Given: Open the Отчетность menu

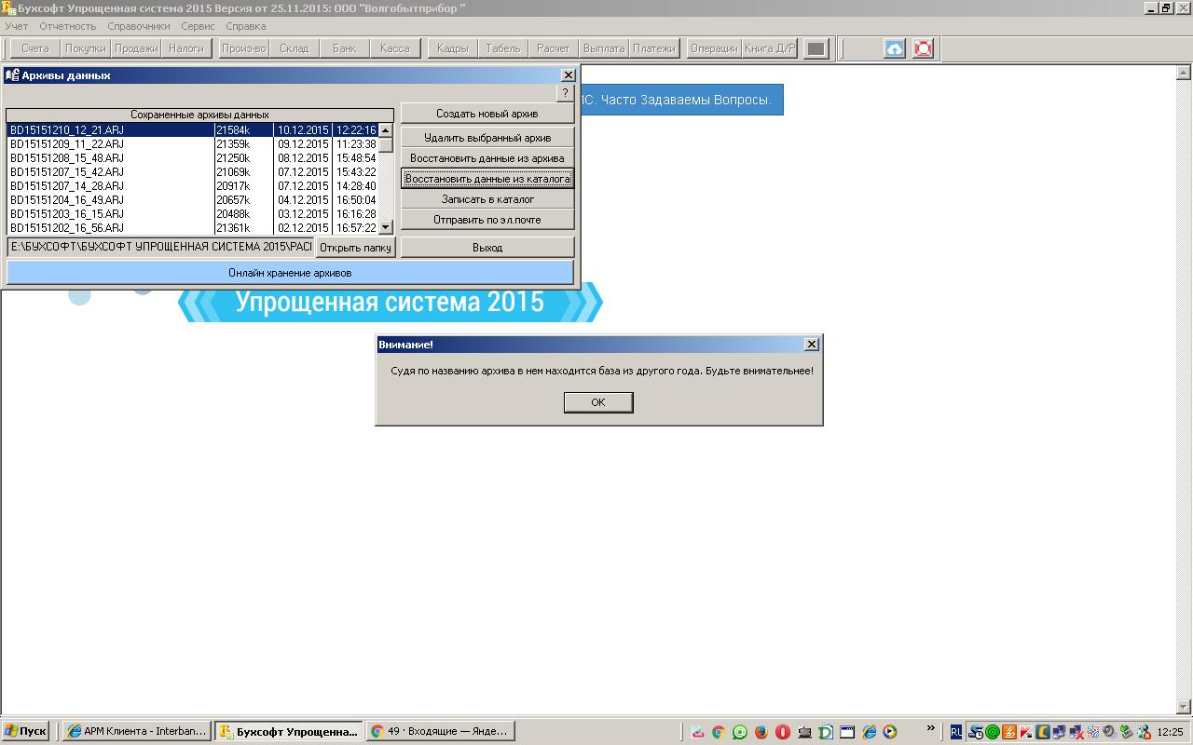Looking at the screenshot, I should pyautogui.click(x=67, y=26).
